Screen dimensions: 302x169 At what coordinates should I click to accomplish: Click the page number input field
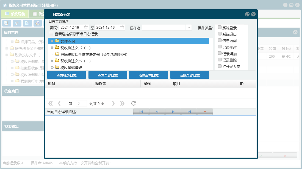pyautogui.click(x=81, y=103)
